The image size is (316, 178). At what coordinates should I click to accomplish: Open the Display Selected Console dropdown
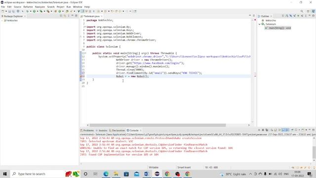coord(299,130)
